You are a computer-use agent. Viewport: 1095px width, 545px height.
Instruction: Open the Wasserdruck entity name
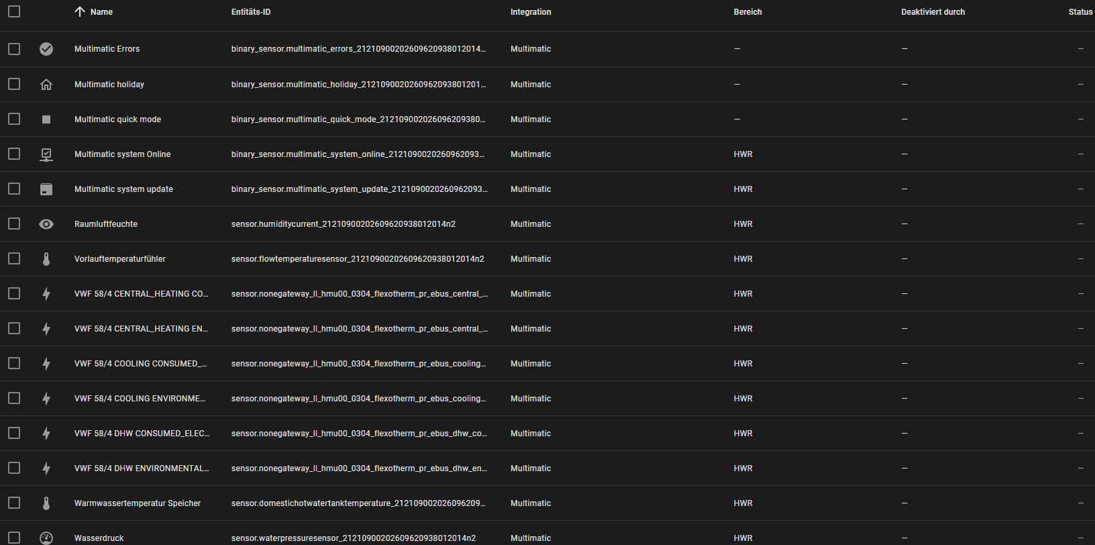99,538
